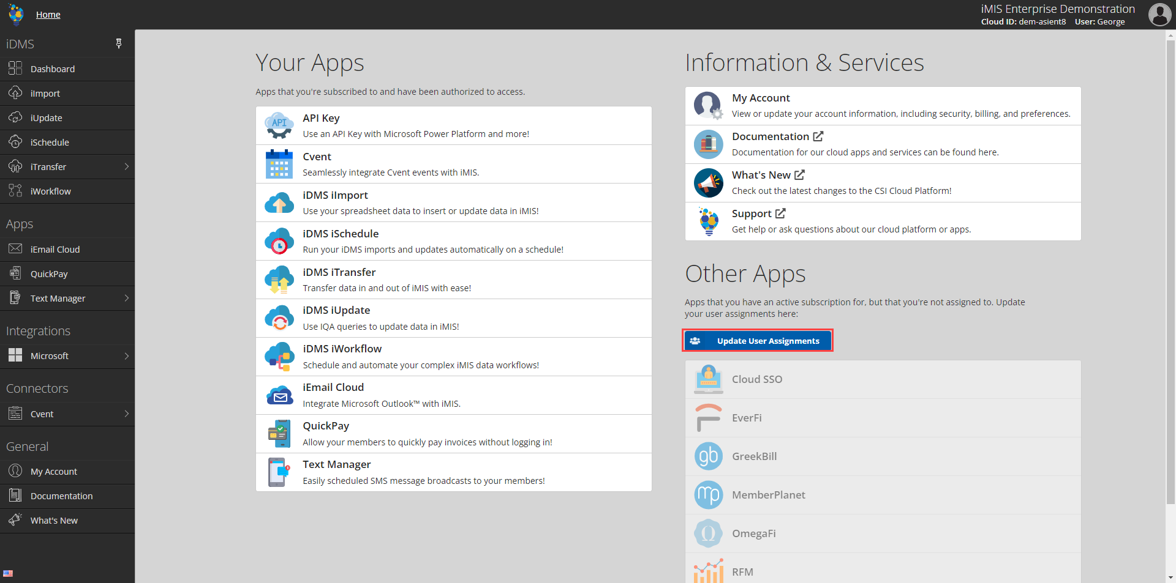1176x583 pixels.
Task: Open iEmail Cloud from the sidebar
Action: click(x=55, y=249)
